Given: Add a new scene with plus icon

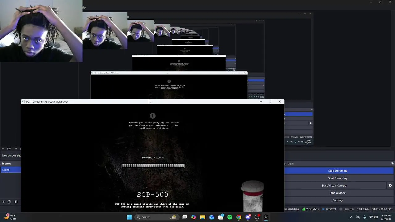Looking at the screenshot, I should click(x=3, y=202).
